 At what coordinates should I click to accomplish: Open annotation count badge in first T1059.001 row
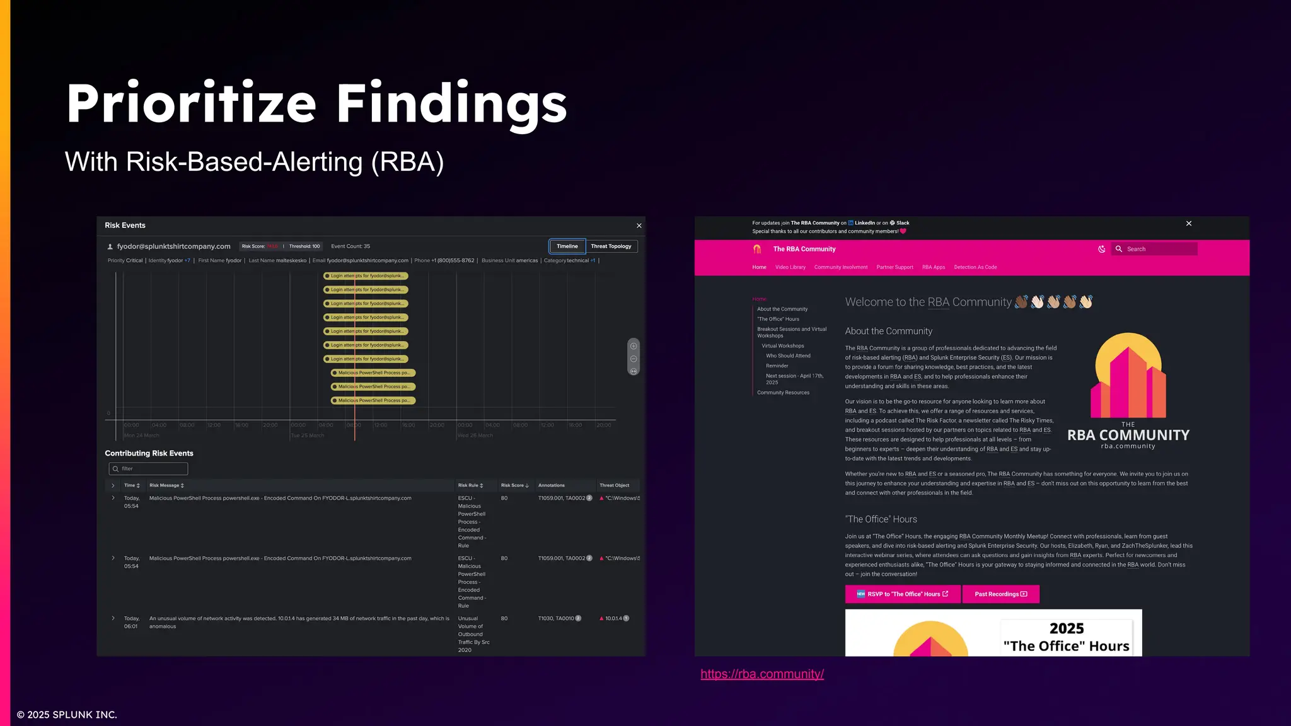point(589,498)
